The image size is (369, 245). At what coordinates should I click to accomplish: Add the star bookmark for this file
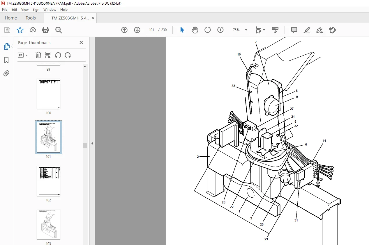[20, 30]
